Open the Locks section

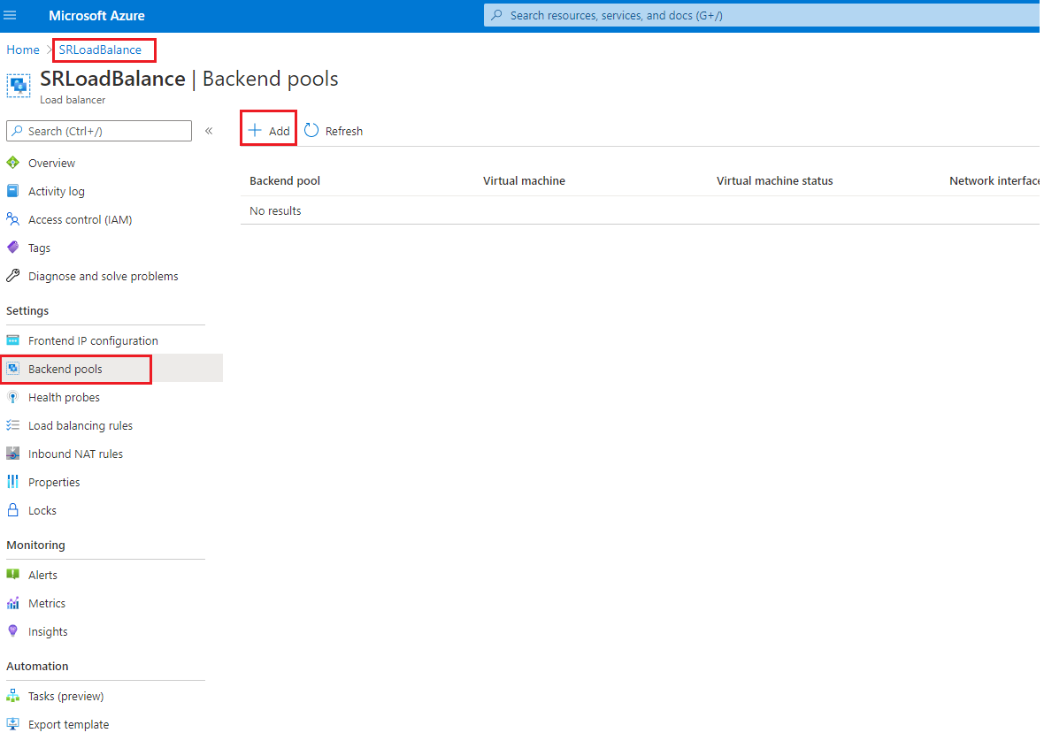tap(40, 510)
